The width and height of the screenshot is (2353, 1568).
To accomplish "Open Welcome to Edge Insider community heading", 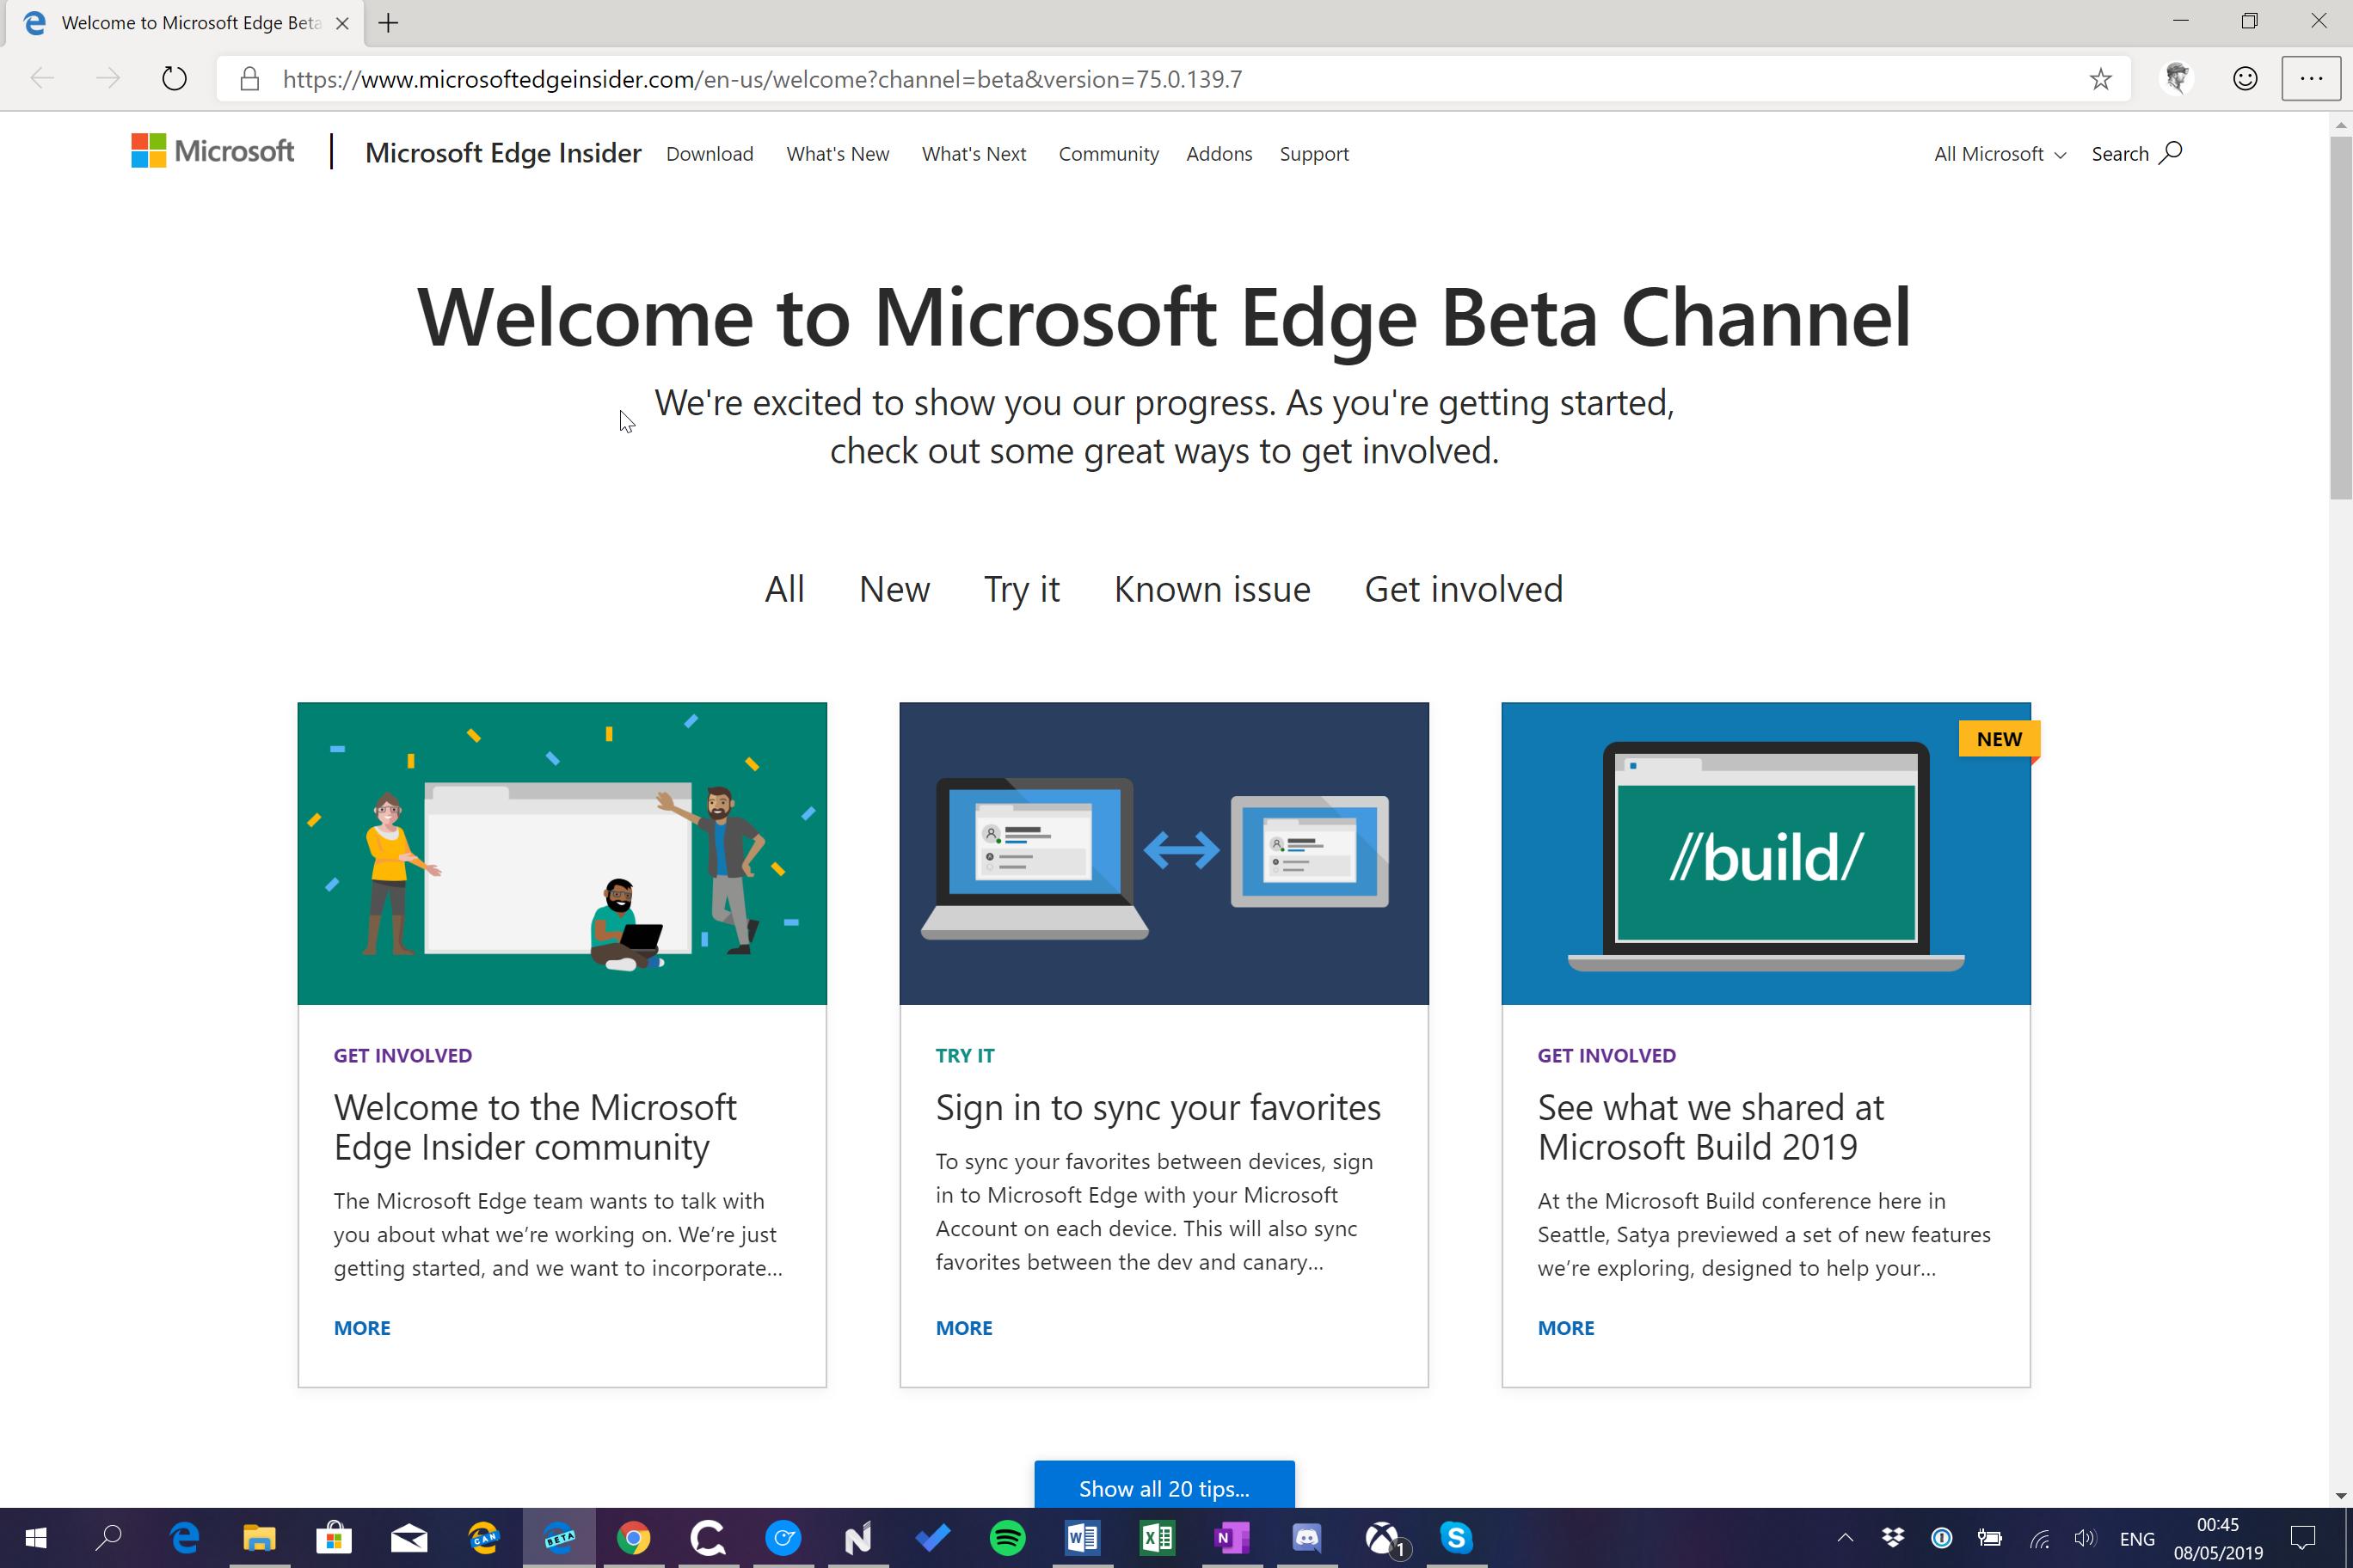I will (x=535, y=1127).
